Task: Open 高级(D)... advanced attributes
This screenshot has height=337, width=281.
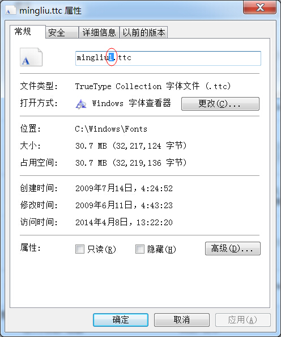Action: click(233, 248)
